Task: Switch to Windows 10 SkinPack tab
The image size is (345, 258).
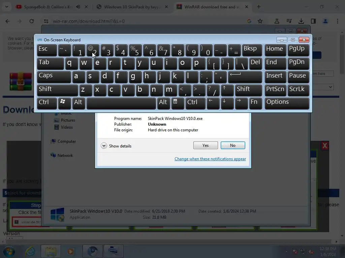Action: click(x=133, y=7)
